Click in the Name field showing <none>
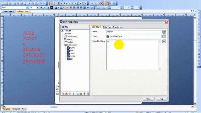 (134, 32)
